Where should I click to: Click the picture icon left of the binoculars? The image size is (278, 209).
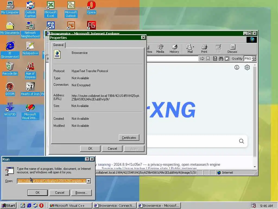point(215,59)
